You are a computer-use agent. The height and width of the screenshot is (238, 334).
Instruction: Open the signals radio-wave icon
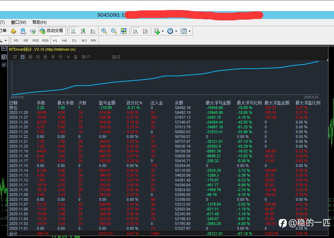[x=32, y=31]
